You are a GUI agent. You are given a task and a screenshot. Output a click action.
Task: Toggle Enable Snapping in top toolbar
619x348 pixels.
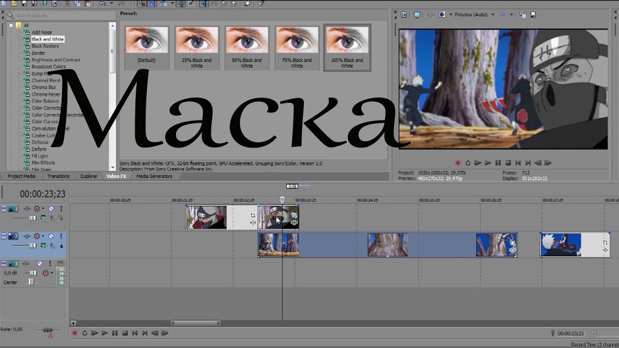[142, 4]
